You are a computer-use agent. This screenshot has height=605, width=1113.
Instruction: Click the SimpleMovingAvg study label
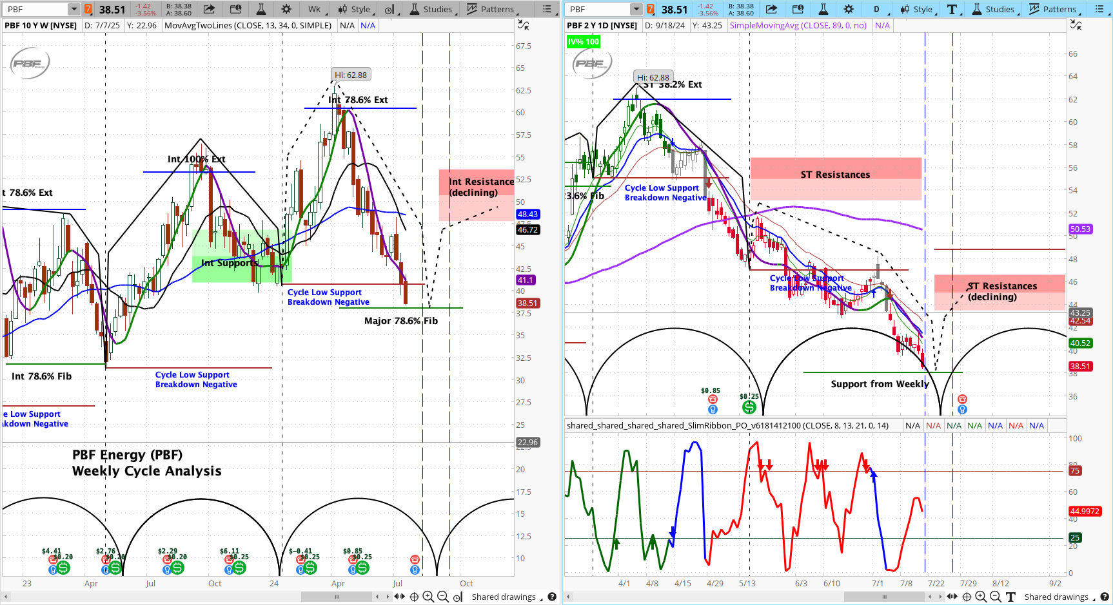tap(798, 25)
